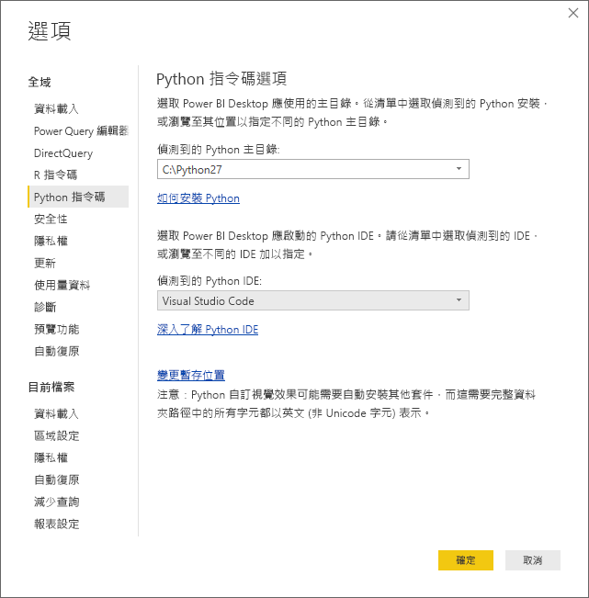Select 減少查詢 in the sidebar
589x598 pixels.
point(56,502)
